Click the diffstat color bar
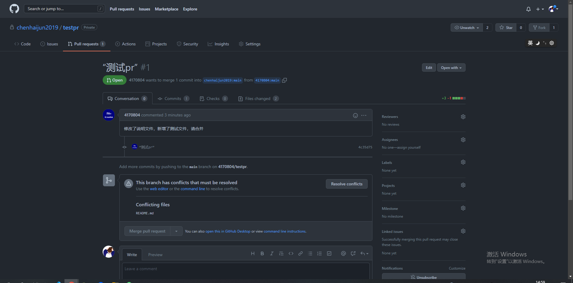Screen dimensions: 573x283 point(459,98)
